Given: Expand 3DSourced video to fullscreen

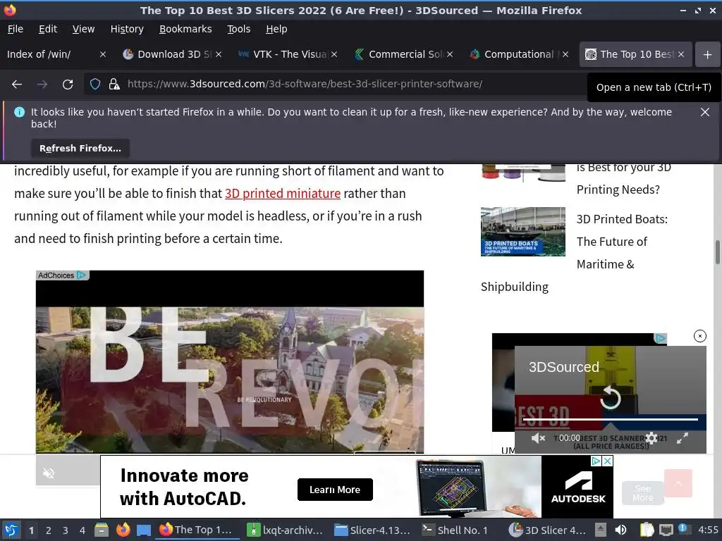Looking at the screenshot, I should coord(683,438).
